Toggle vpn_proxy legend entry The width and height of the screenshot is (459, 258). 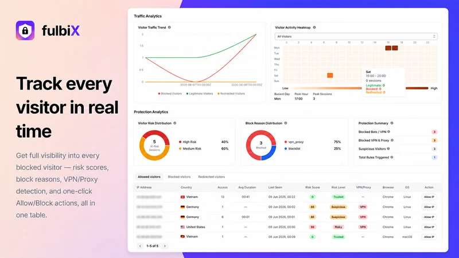tap(294, 142)
